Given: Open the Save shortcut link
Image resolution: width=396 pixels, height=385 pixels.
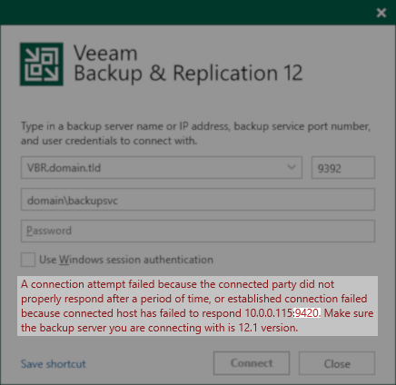Looking at the screenshot, I should [54, 364].
